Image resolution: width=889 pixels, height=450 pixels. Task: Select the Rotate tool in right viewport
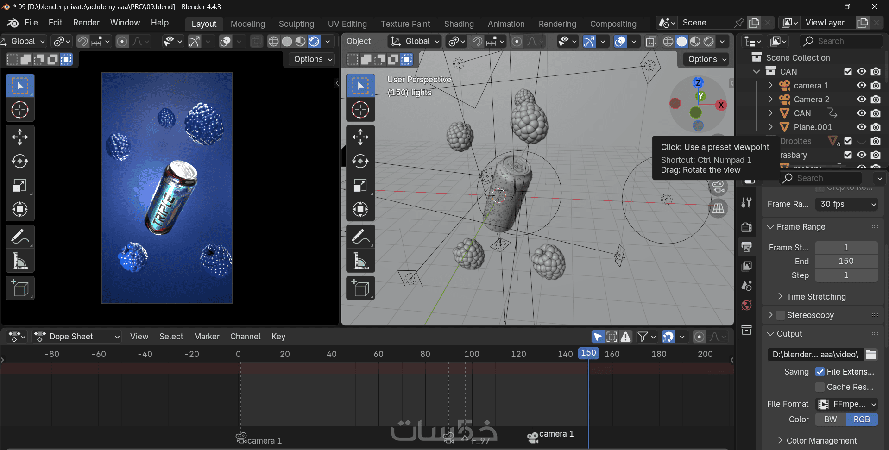tap(360, 161)
